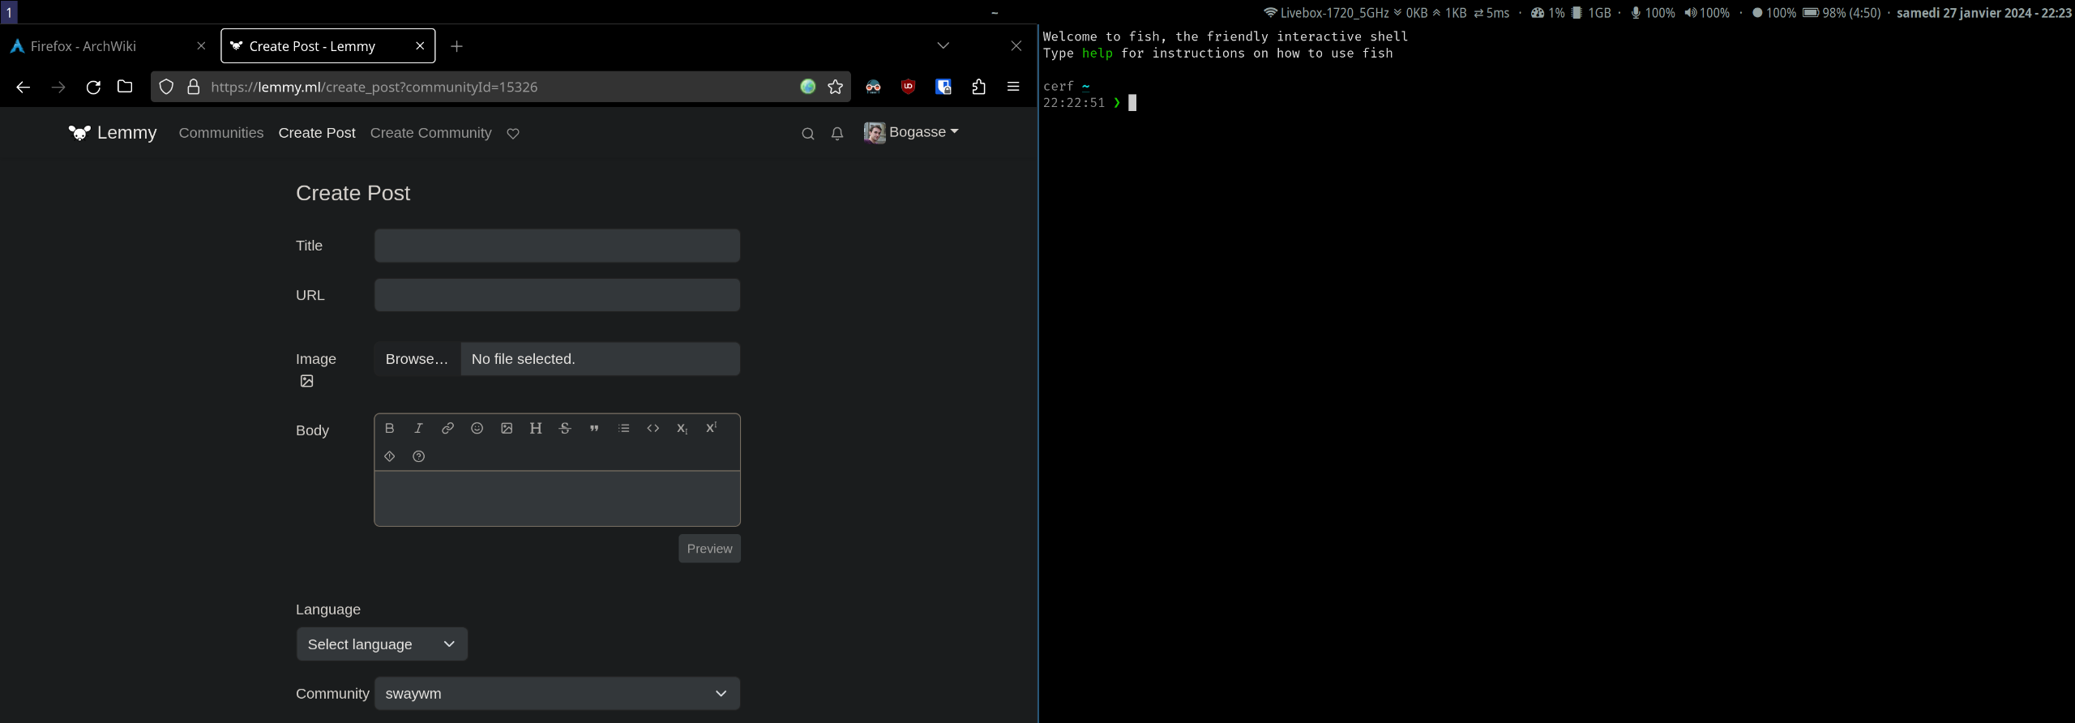Image resolution: width=2075 pixels, height=723 pixels.
Task: Open notifications bell in Lemmy navbar
Action: pyautogui.click(x=837, y=134)
